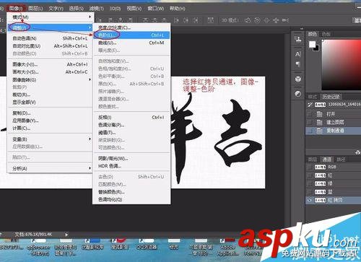The height and width of the screenshot is (262, 361).
Task: Open the 帮助(H) menu
Action: (178, 9)
